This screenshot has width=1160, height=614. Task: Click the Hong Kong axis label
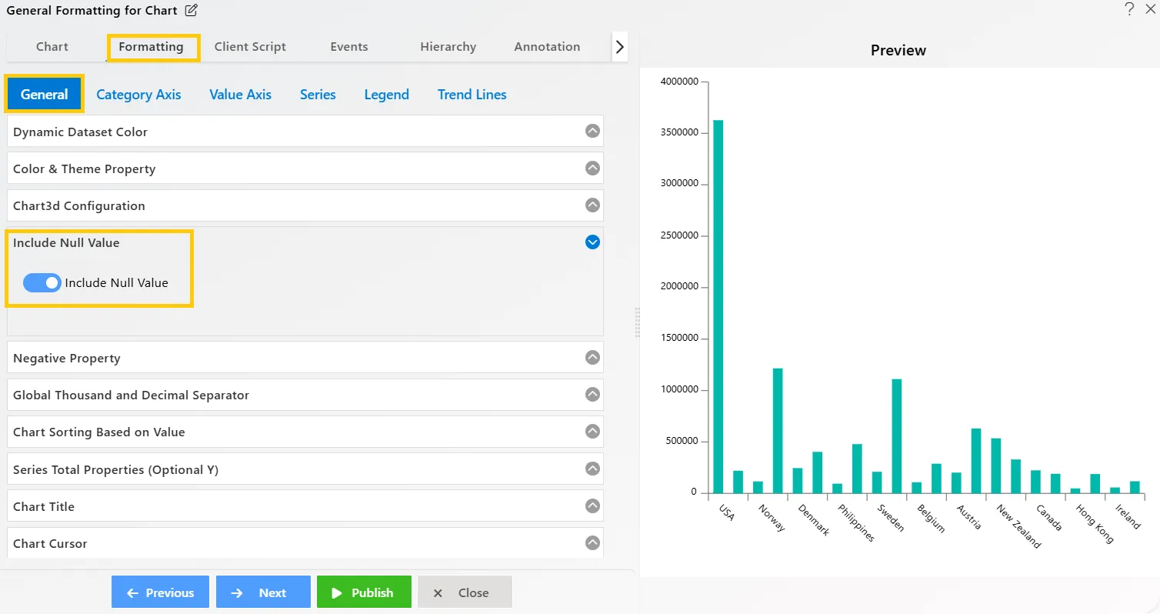[1095, 524]
